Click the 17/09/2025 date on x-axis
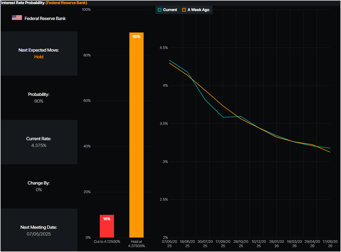 (223, 244)
